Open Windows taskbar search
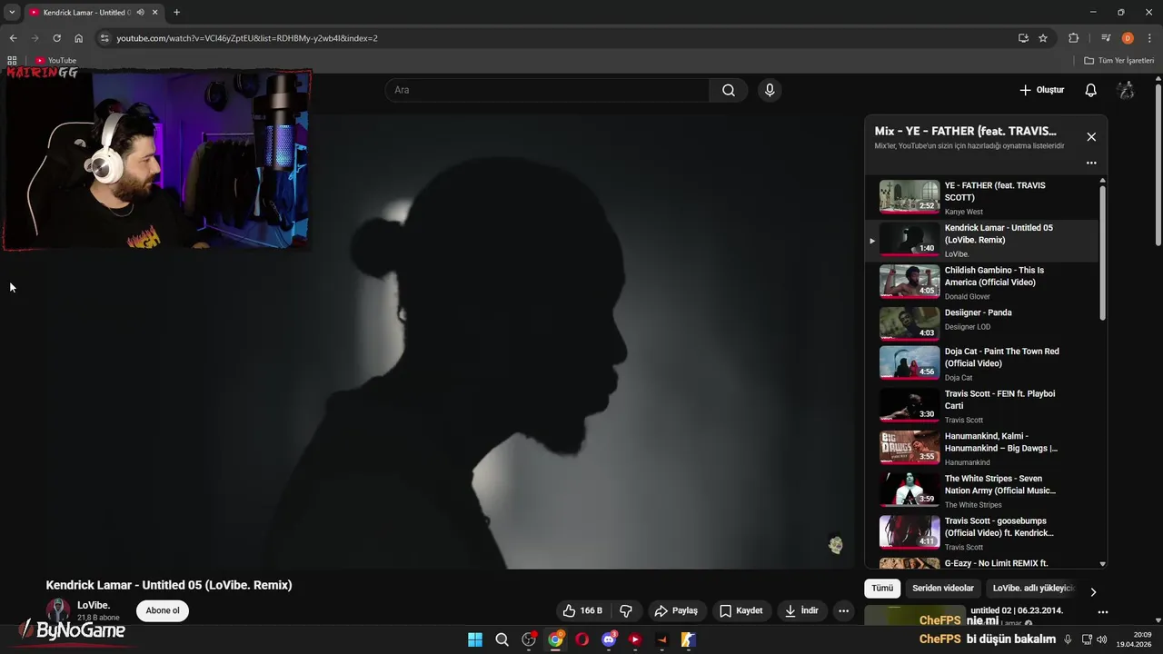The height and width of the screenshot is (654, 1163). [x=502, y=639]
